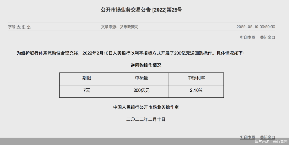Select medium font size 中

(24, 27)
